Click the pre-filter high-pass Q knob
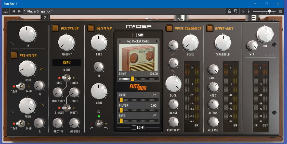The width and height of the screenshot is (287, 144). click(x=39, y=86)
